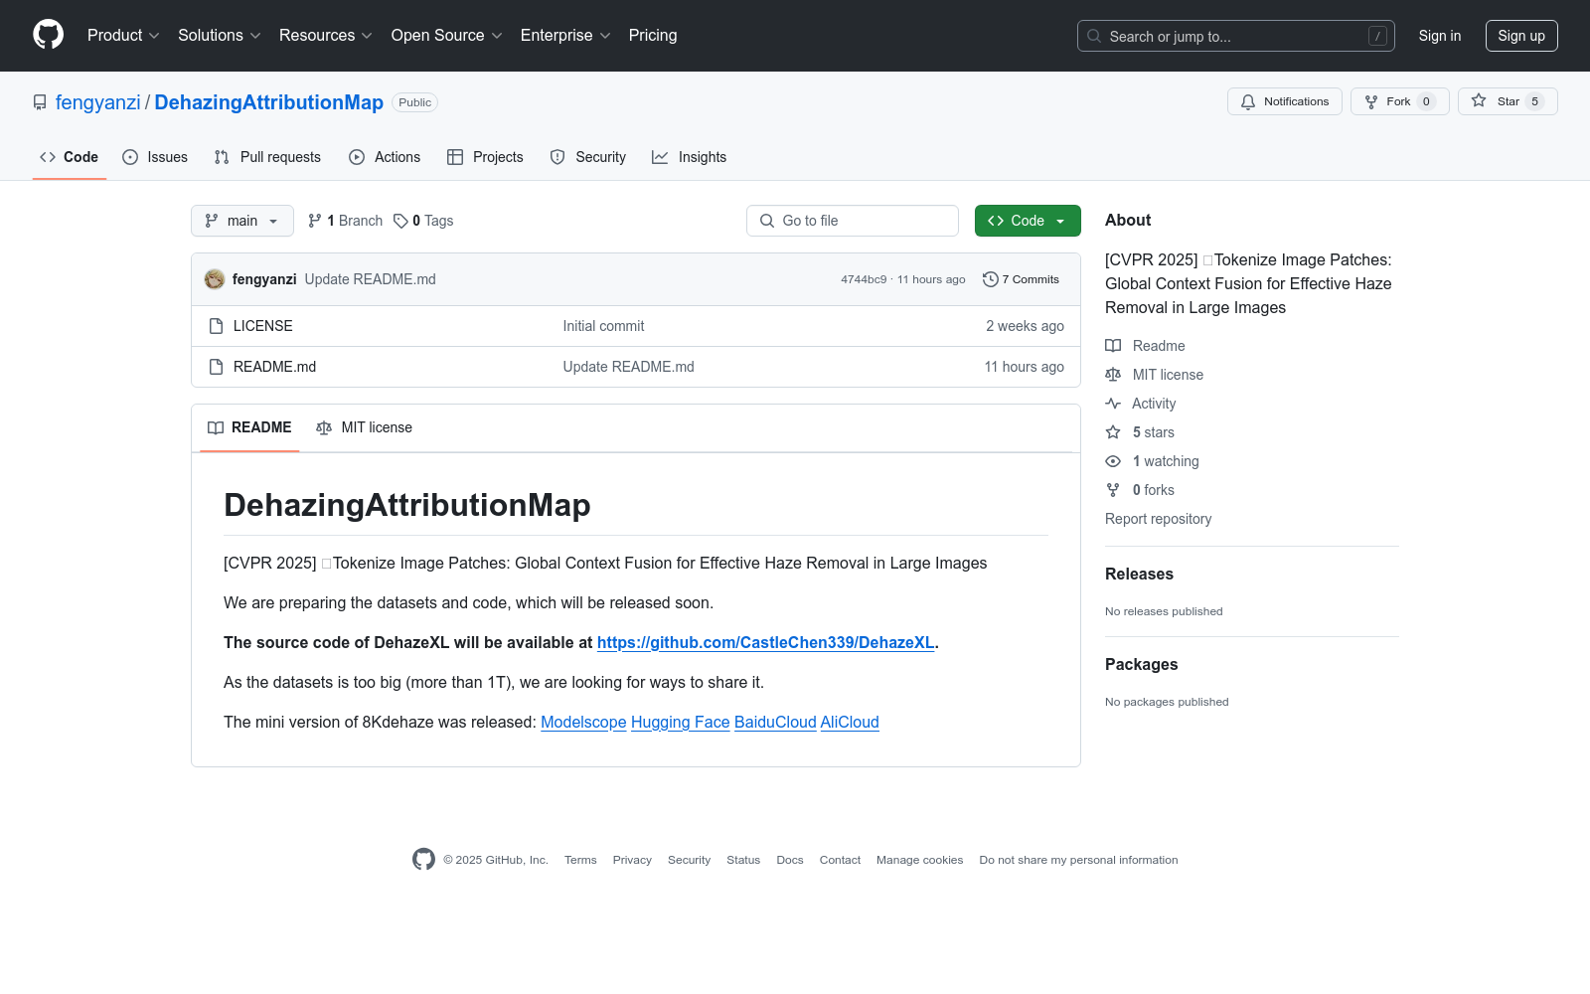Select the MIT license tab
Screen dimensions: 1590x994
tap(364, 427)
